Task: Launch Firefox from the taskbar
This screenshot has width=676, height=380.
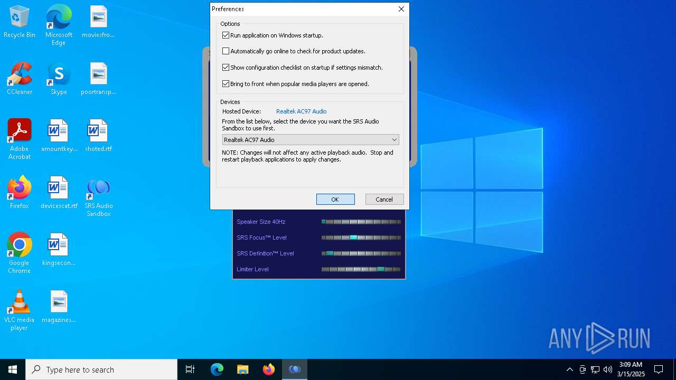Action: coord(269,369)
